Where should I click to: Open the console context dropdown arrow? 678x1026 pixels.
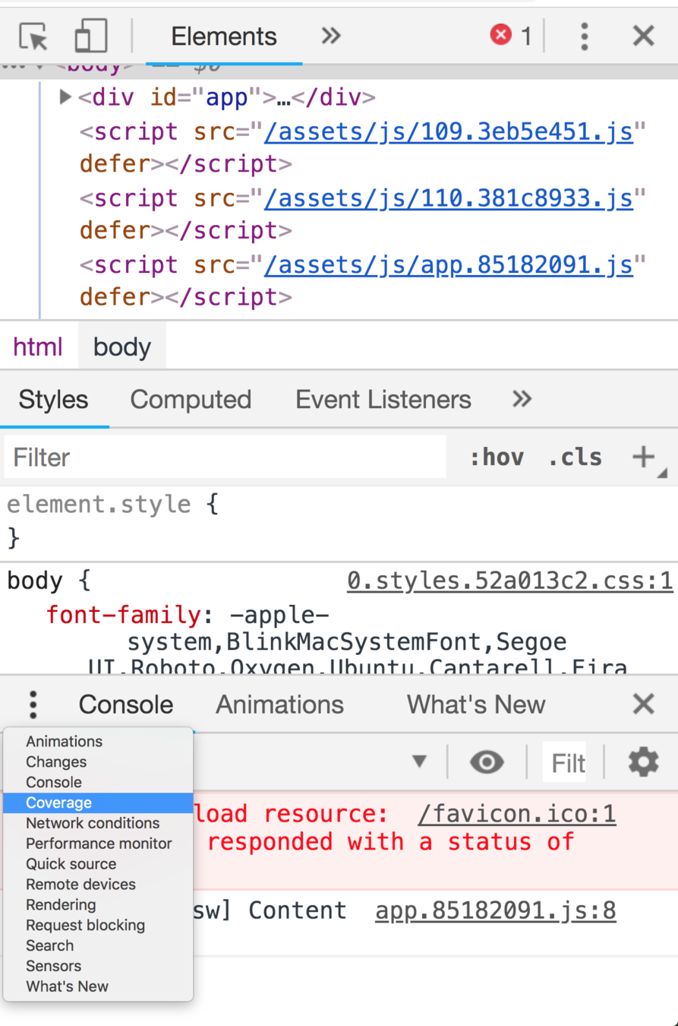pyautogui.click(x=419, y=762)
